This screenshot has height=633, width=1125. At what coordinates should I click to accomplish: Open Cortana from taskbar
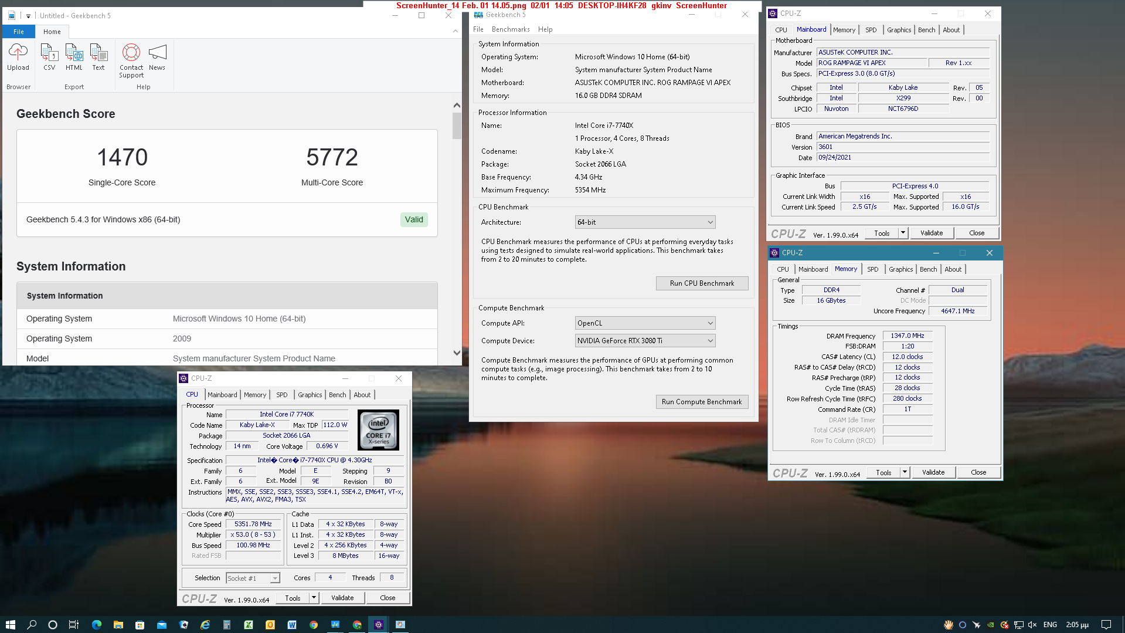(53, 625)
